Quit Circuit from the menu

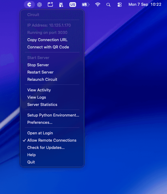(52, 162)
